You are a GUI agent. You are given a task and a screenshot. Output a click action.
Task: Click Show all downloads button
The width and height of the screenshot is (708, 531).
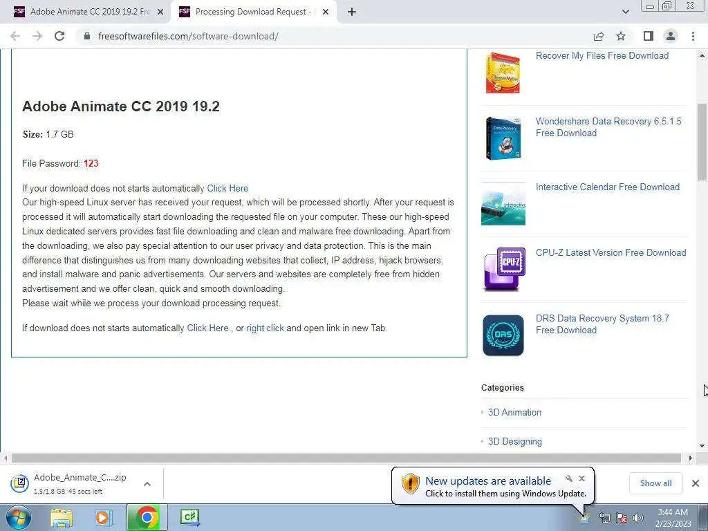click(x=655, y=483)
